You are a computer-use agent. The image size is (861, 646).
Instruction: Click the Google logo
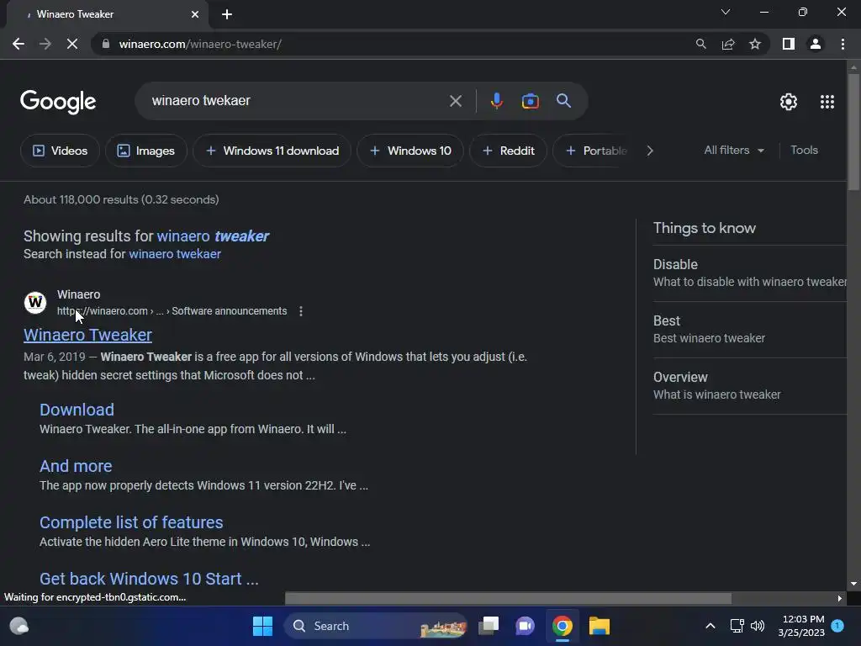(x=58, y=102)
